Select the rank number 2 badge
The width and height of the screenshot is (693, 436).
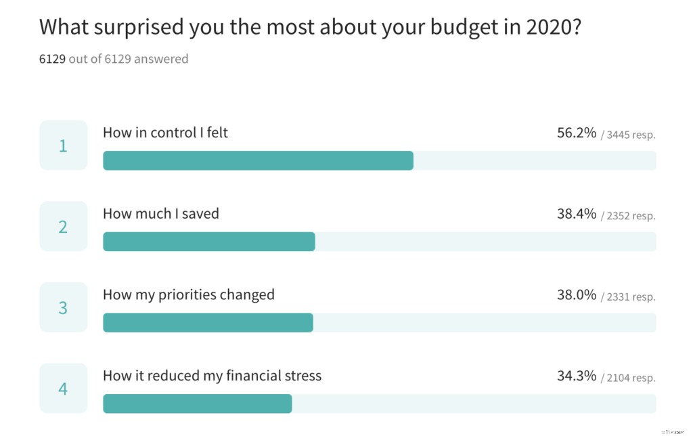click(x=64, y=227)
